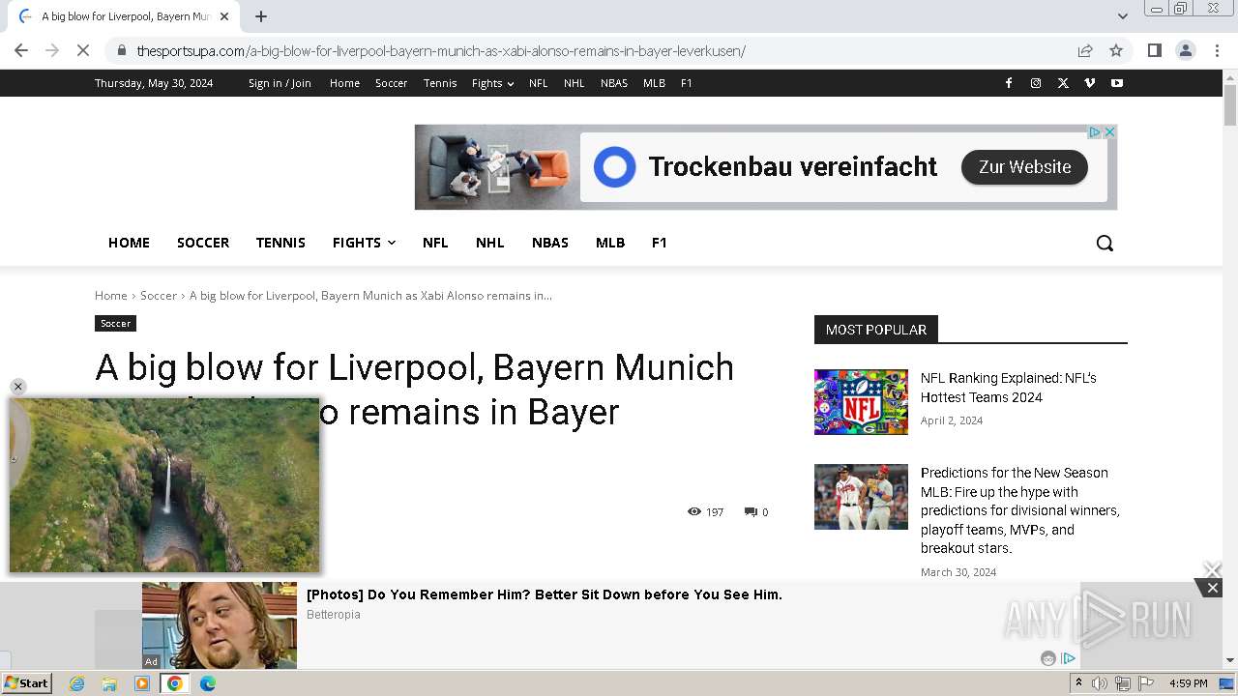Open the Do You Remember Him ad headline
This screenshot has height=696, width=1238.
(545, 594)
